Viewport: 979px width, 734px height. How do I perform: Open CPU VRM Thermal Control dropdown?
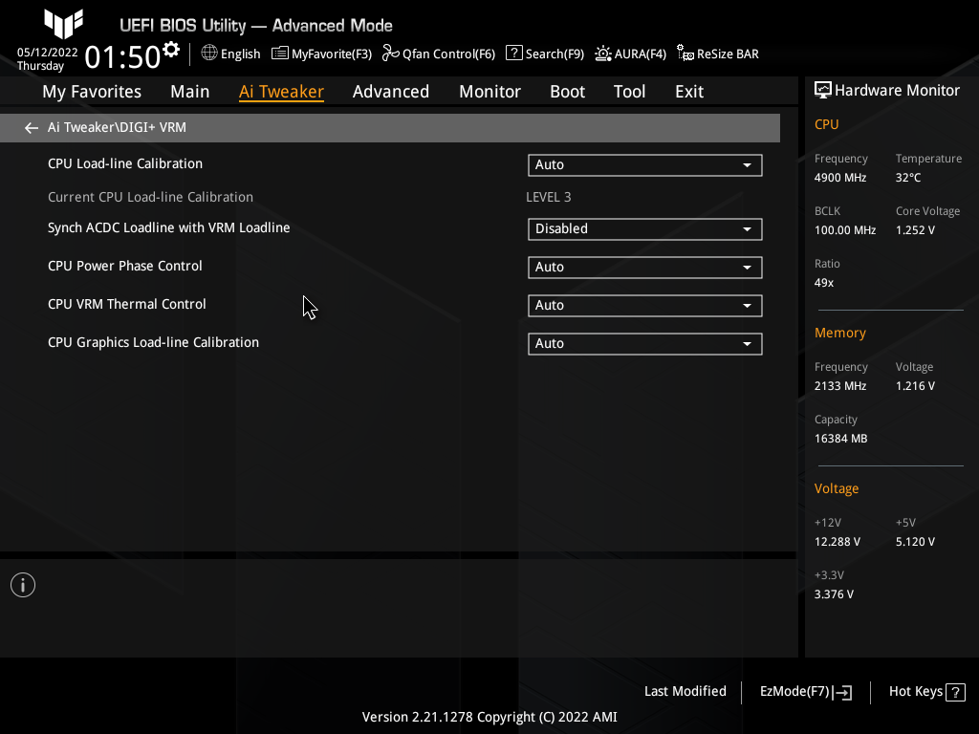[x=645, y=305]
